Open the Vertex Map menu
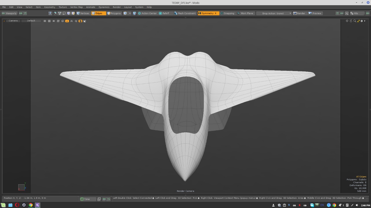The height and width of the screenshot is (208, 371). point(76,7)
